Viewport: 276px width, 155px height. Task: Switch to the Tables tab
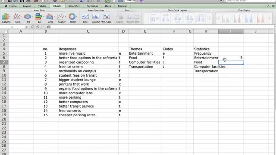tap(42, 6)
